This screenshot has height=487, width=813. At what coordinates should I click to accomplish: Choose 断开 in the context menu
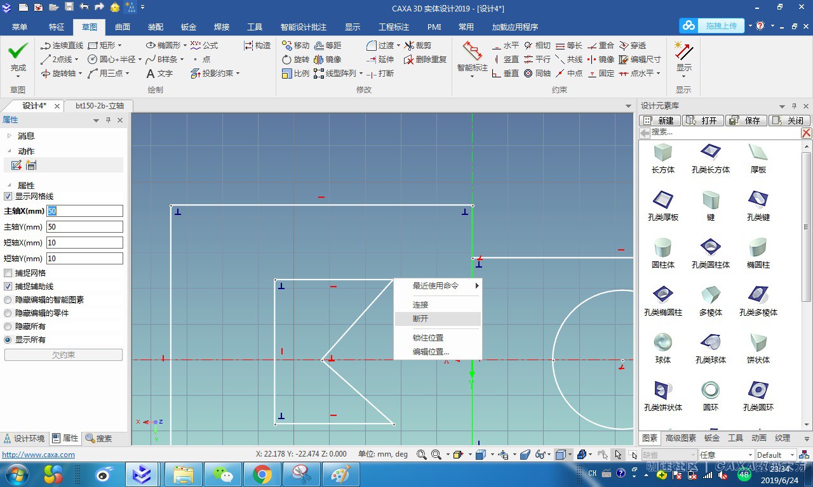point(438,319)
